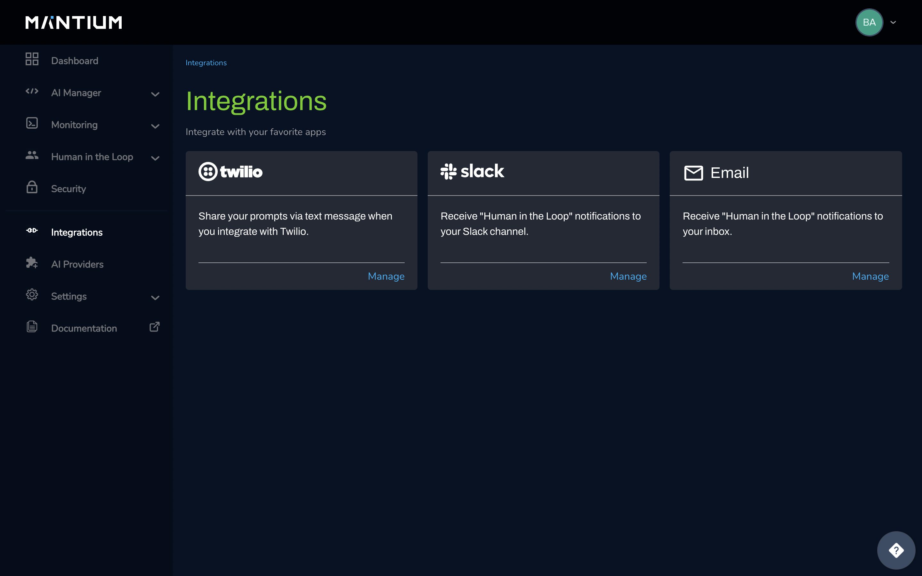Open the user account dropdown arrow
Viewport: 922px width, 576px height.
[x=893, y=22]
